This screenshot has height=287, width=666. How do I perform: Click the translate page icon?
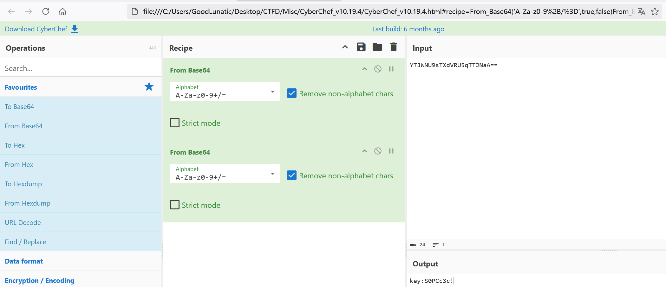[641, 12]
